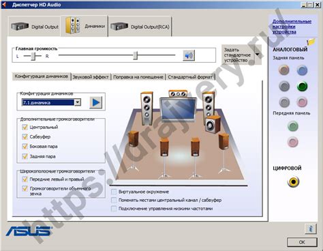Open the Звуковой эффект tab
The width and height of the screenshot is (323, 251).
(91, 77)
